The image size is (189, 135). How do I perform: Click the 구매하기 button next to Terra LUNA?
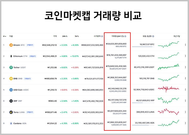[x=30, y=112]
